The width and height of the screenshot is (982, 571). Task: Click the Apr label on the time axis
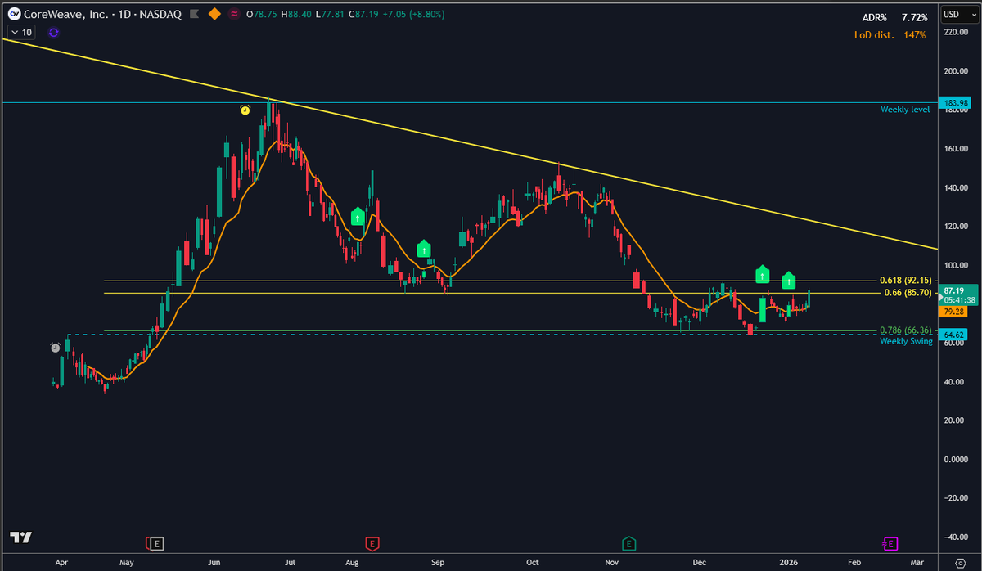(x=61, y=564)
